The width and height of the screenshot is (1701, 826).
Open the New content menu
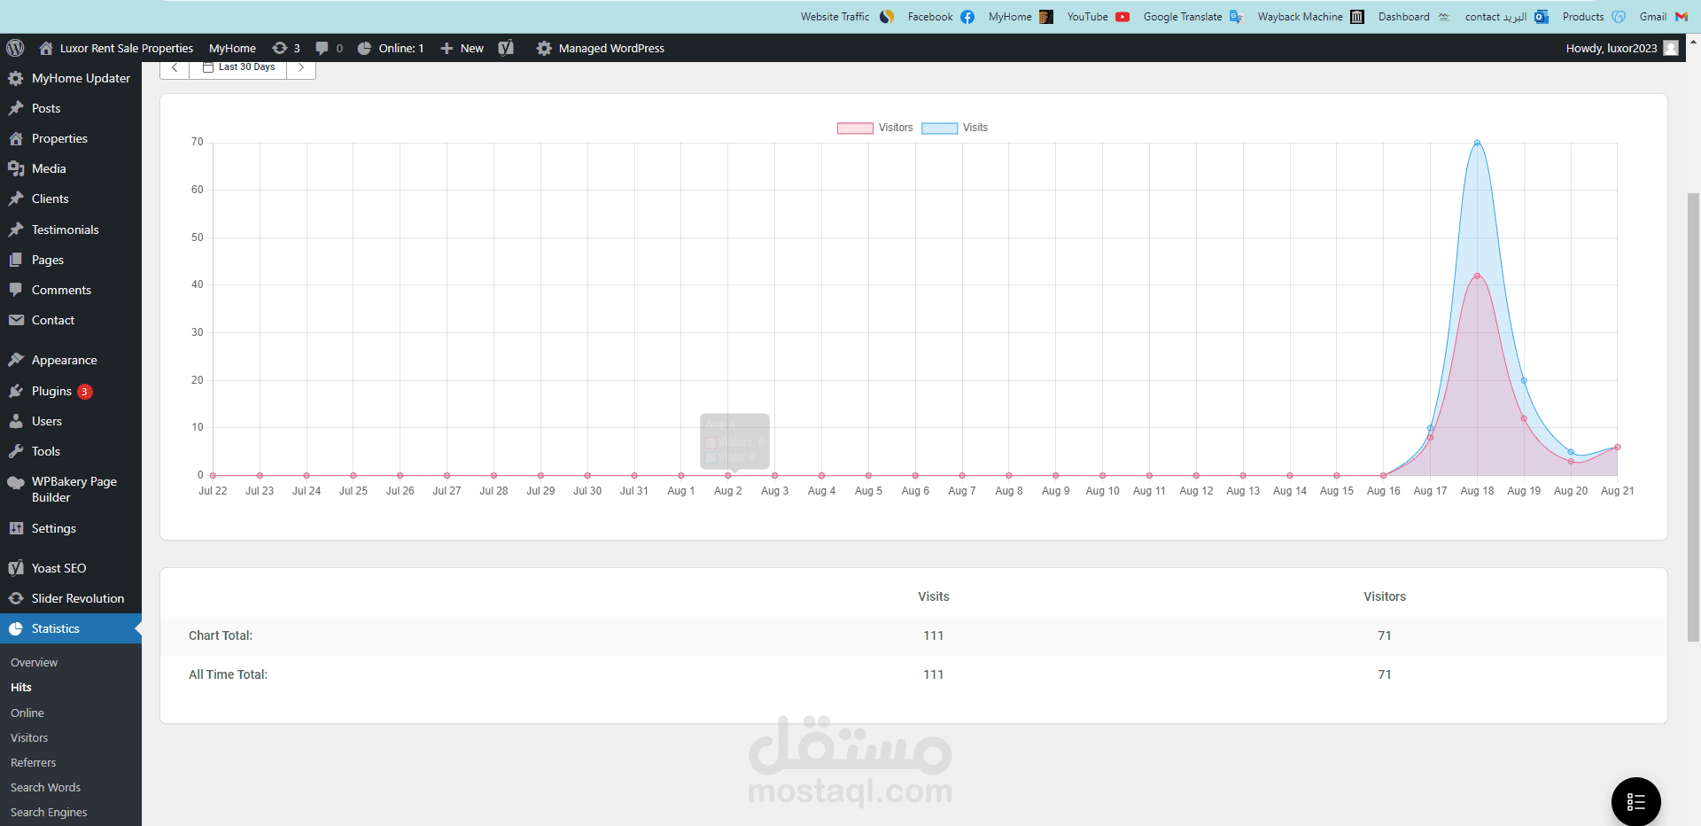coord(462,48)
